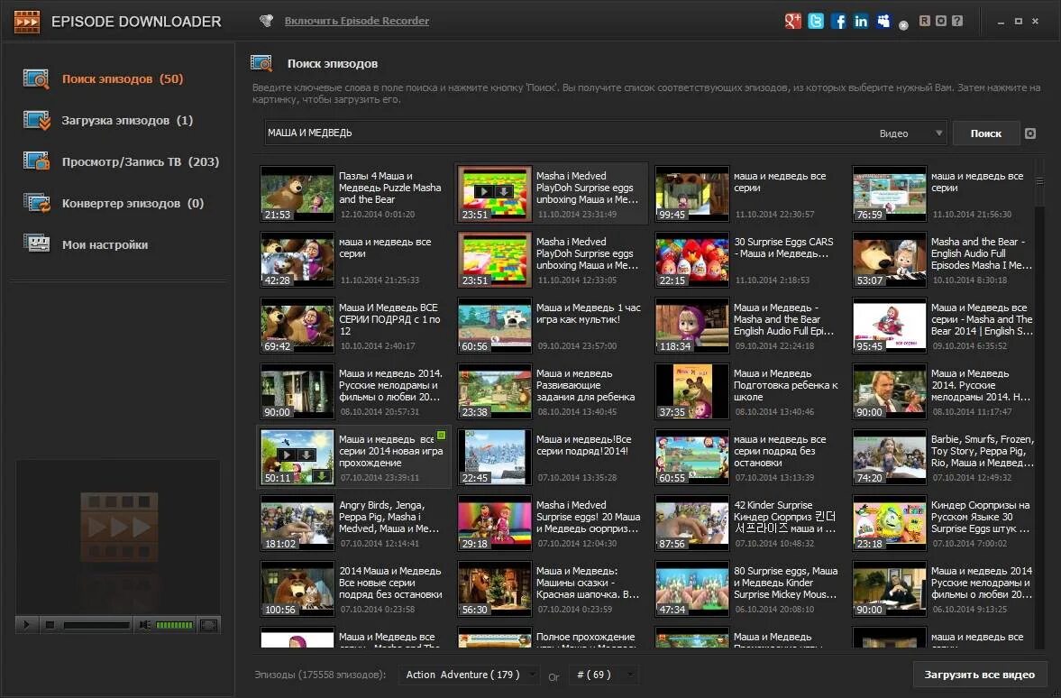Open the Просмотр/Запись ТВ (203) section
Screen dimensions: 1061x698
pos(121,161)
